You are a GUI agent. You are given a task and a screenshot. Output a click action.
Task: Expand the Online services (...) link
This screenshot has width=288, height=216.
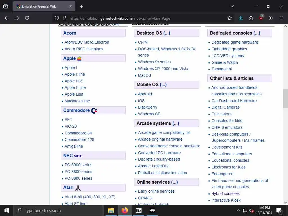coord(174,182)
